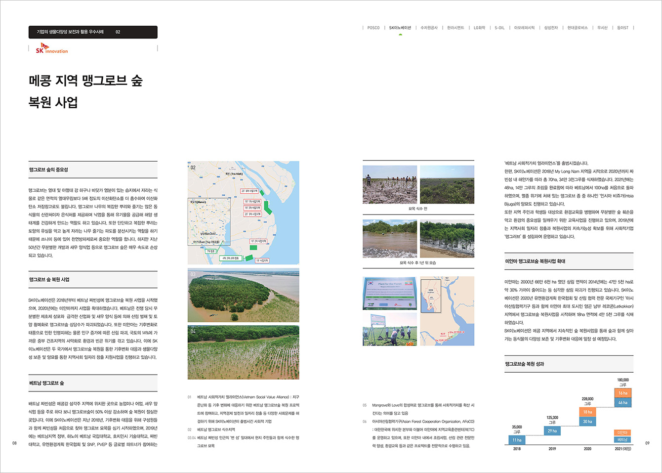Viewport: 662px width, 473px height.
Task: Switch to the LG화학 tab
Action: click(x=479, y=28)
